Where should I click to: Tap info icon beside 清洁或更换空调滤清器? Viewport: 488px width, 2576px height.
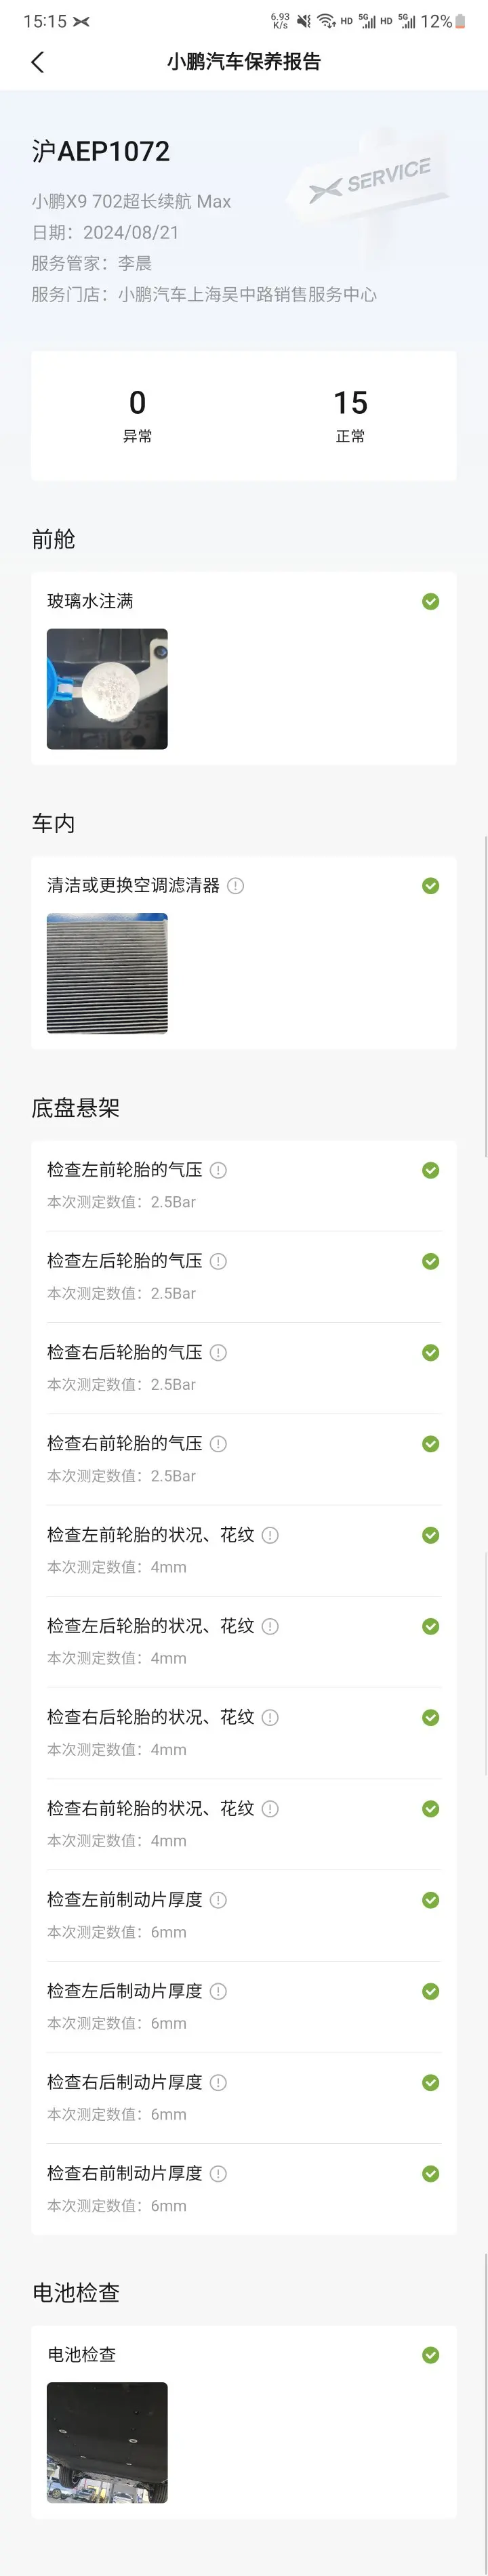[x=236, y=885]
